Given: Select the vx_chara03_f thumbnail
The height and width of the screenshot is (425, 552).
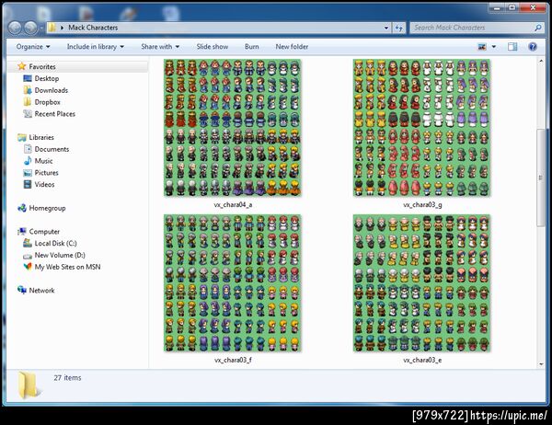Looking at the screenshot, I should [x=233, y=283].
